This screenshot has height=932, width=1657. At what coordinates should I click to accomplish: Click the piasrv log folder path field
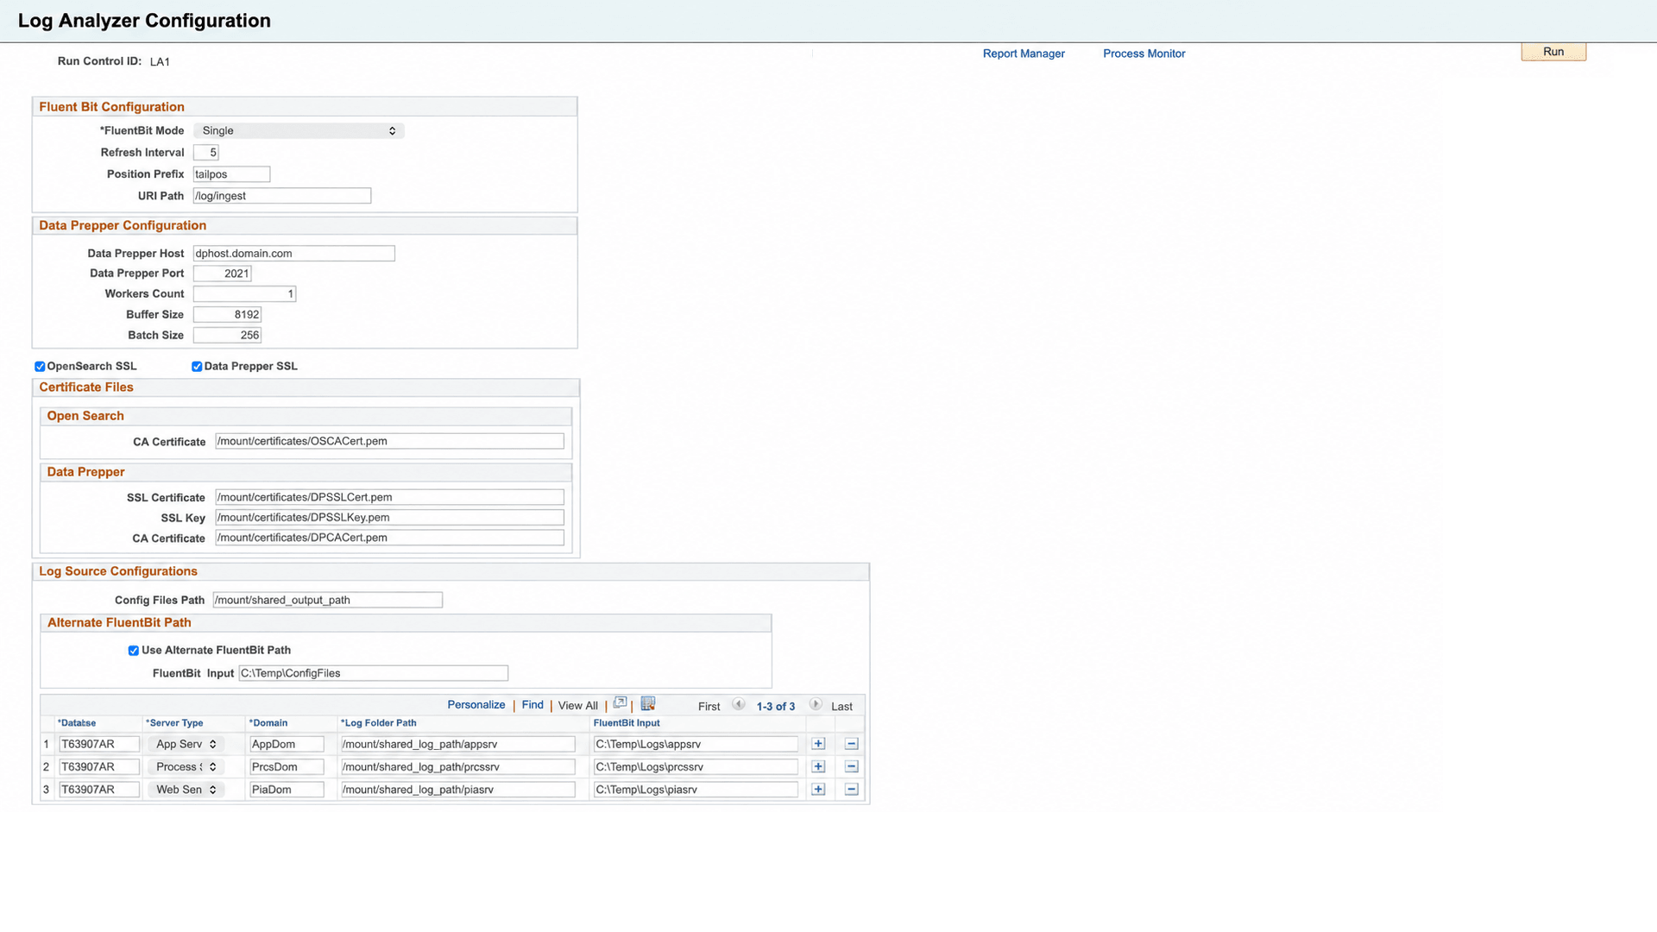[458, 790]
